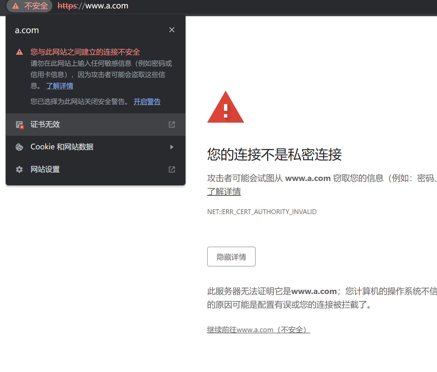This screenshot has height=372, width=437.
Task: Click the gear icon for site settings
Action: tap(19, 169)
